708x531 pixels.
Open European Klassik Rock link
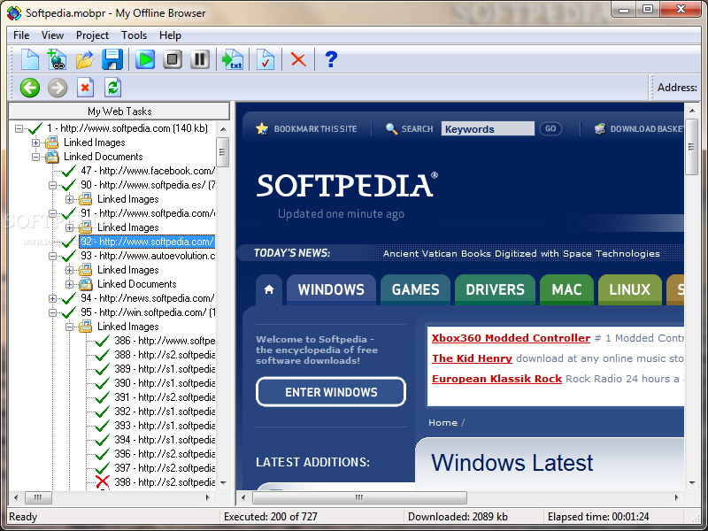point(496,379)
